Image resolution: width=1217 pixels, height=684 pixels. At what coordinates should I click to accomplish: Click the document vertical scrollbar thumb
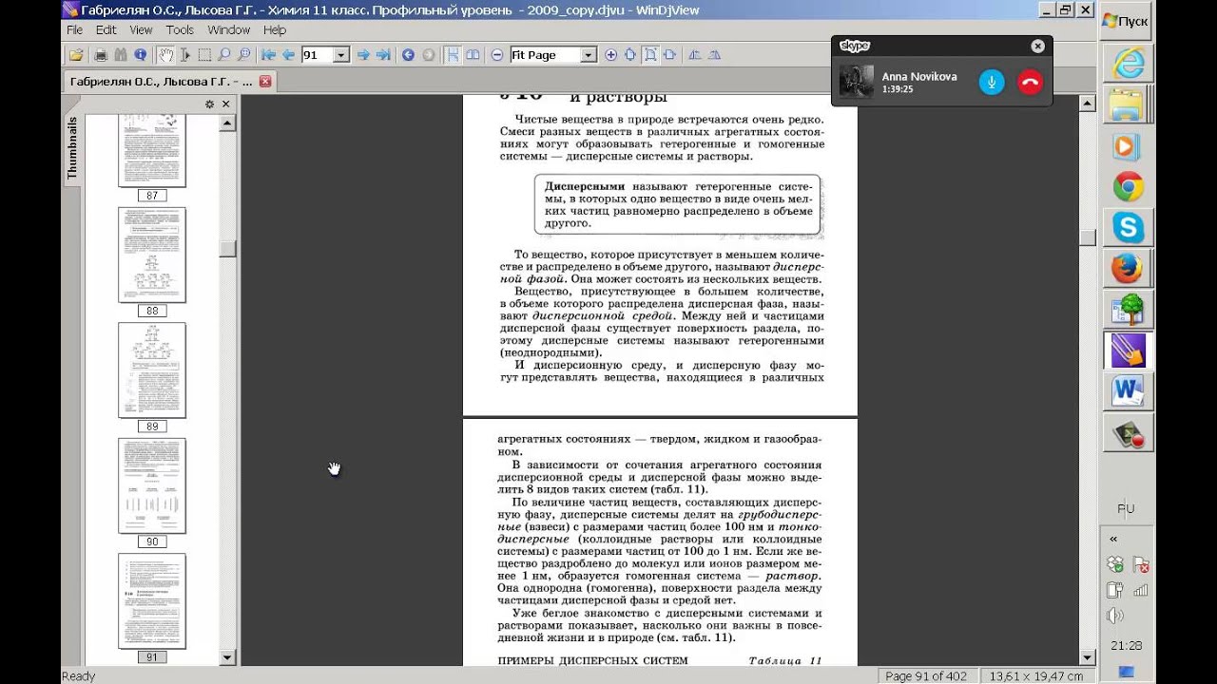[x=1088, y=237]
